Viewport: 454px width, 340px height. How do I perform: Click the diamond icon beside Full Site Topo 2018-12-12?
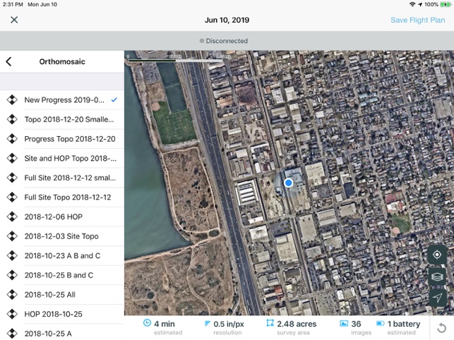tap(12, 198)
